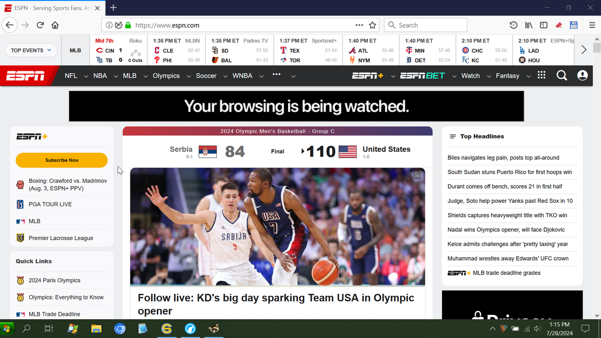Expand the NBA menu chevron
The width and height of the screenshot is (601, 338).
(x=116, y=76)
